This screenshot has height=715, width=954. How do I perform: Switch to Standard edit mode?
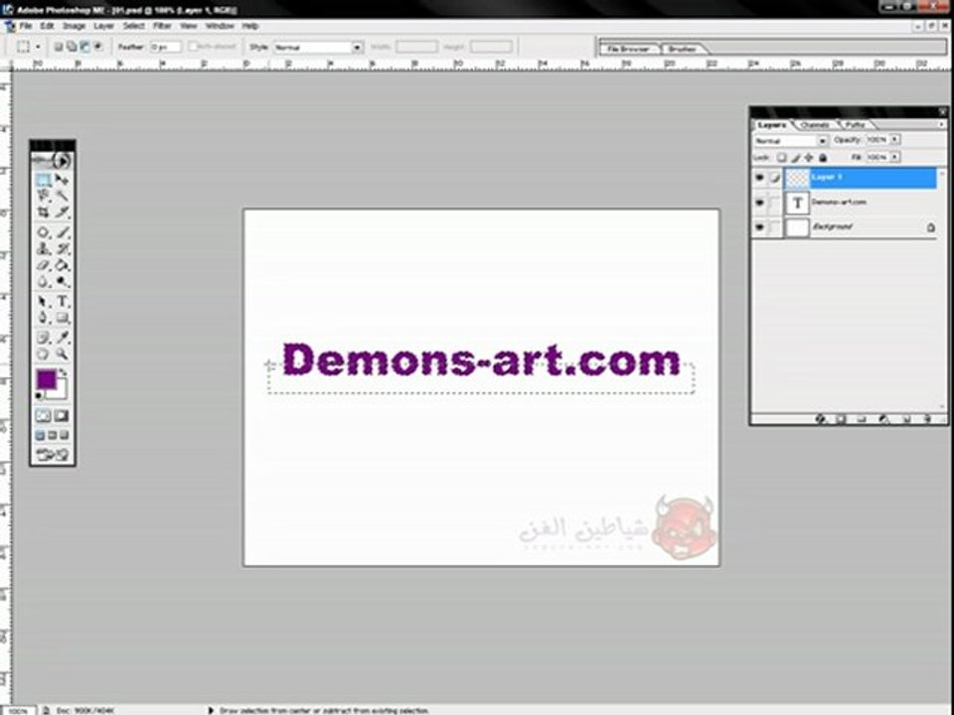[43, 416]
